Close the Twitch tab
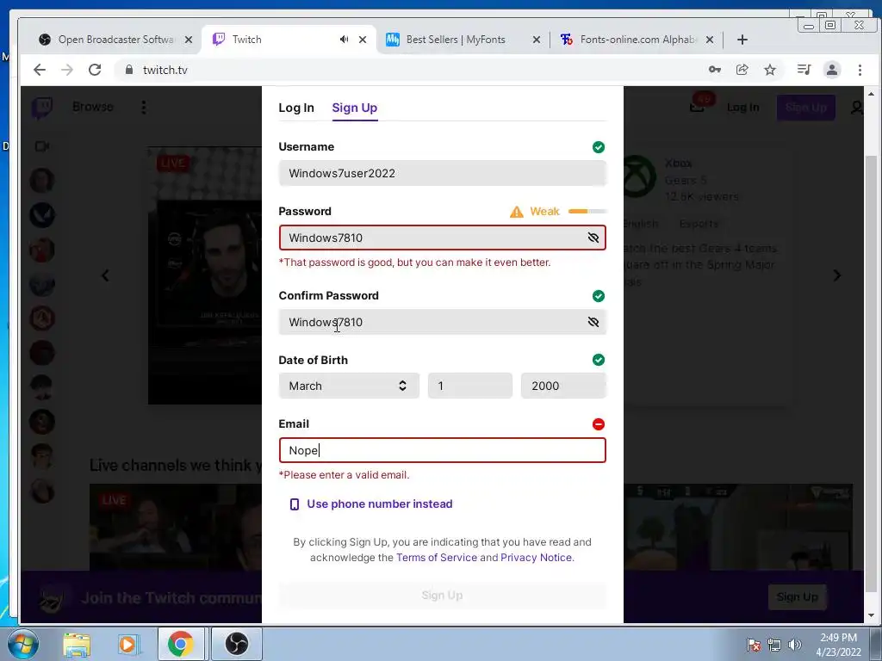The width and height of the screenshot is (882, 661). tap(363, 40)
